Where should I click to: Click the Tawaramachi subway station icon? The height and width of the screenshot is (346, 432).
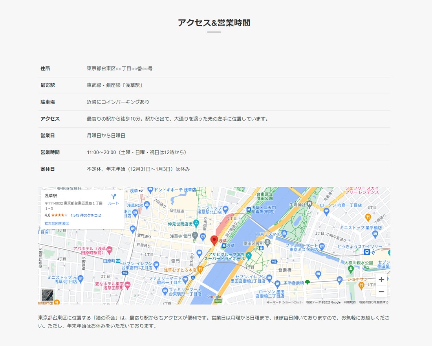pos(118,261)
